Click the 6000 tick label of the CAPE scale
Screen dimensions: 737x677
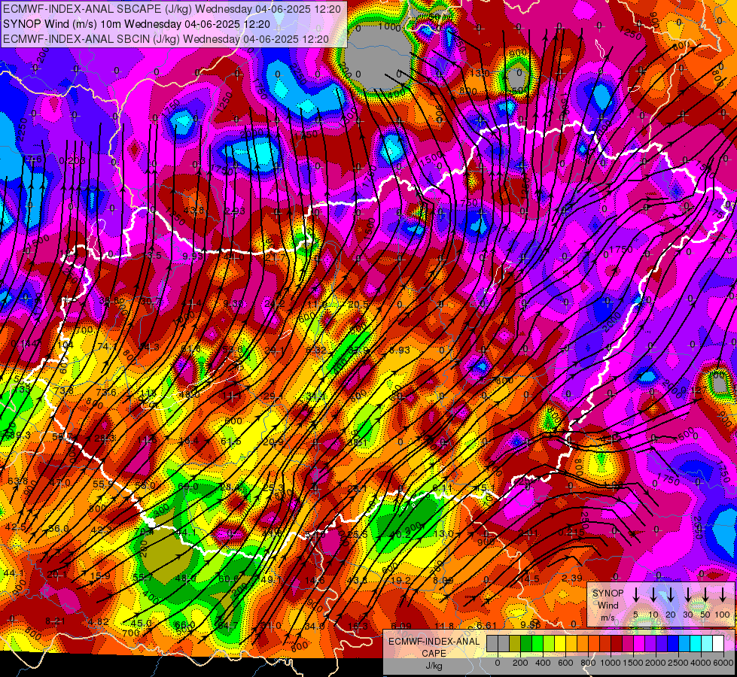[x=723, y=663]
